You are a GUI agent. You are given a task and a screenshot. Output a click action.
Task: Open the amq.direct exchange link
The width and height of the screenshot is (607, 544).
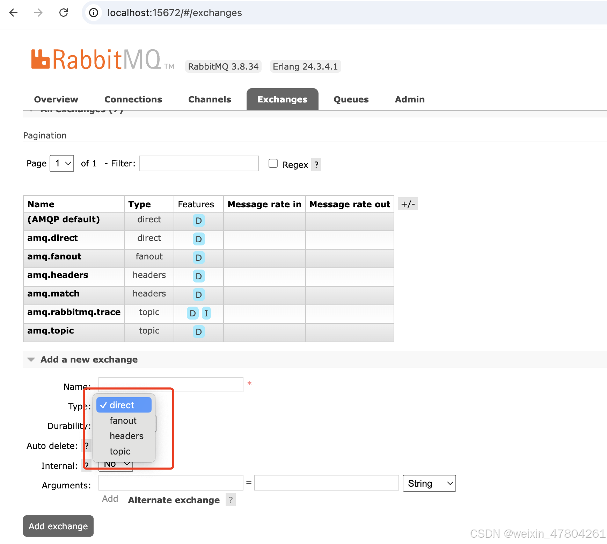[52, 238]
